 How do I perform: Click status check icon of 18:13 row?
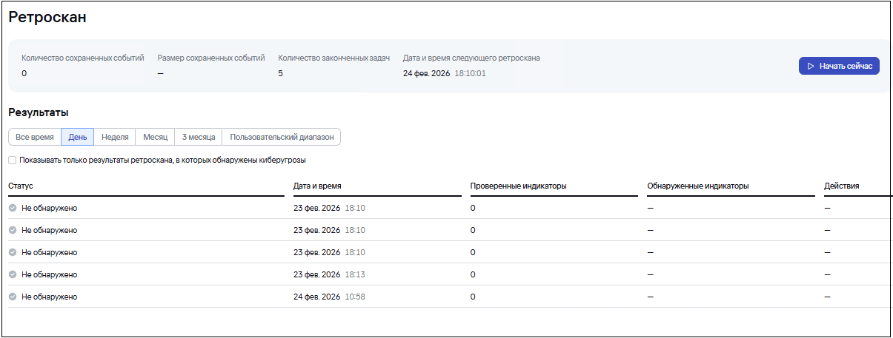click(x=13, y=274)
